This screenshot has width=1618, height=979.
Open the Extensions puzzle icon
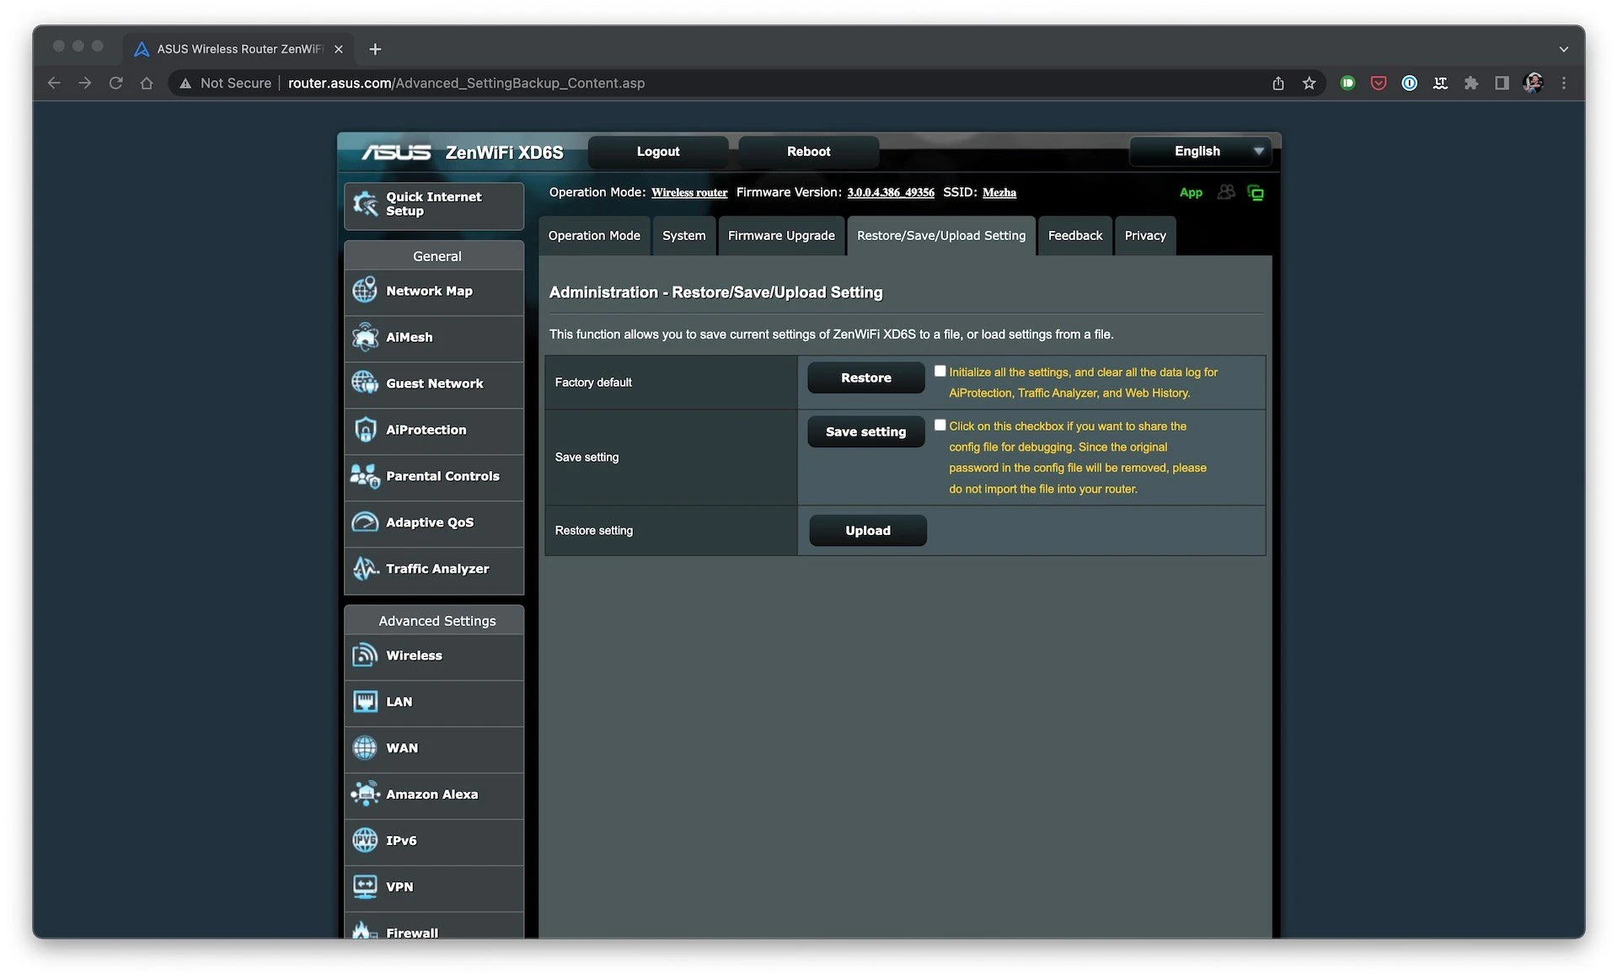1471,83
